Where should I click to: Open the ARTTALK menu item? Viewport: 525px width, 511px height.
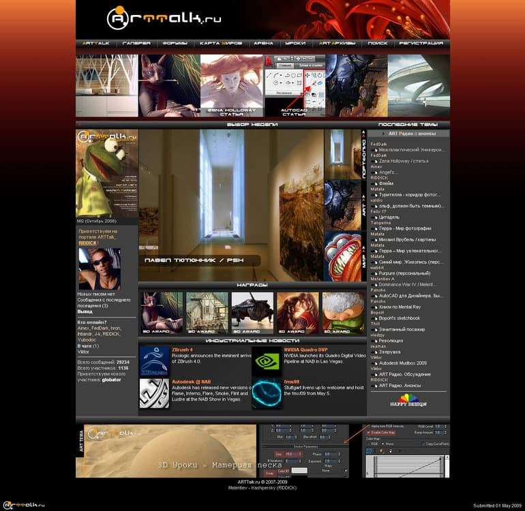click(x=95, y=43)
